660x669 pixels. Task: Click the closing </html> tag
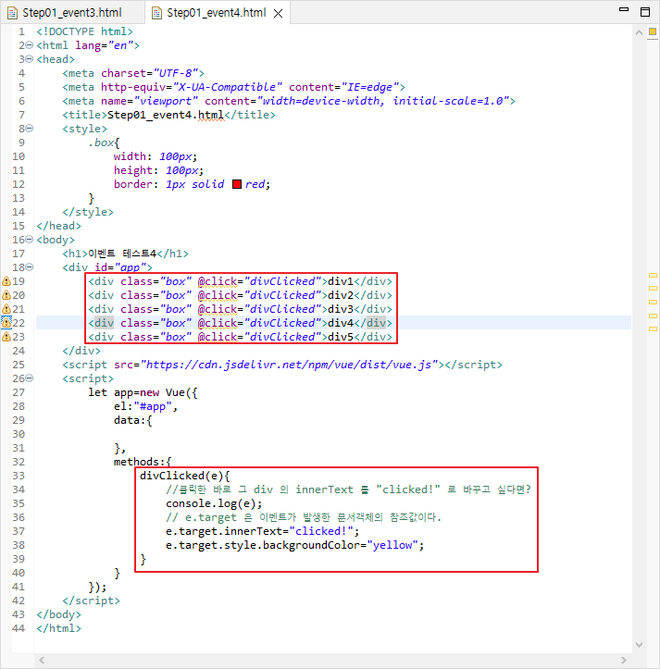58,628
